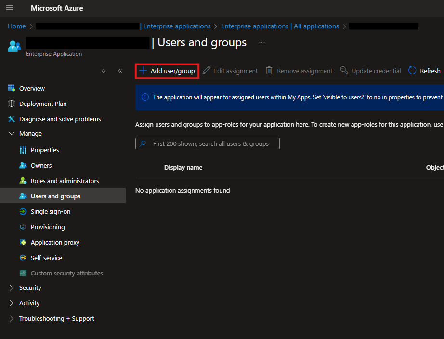Open Application proxy page
Screen dimensions: 444x339
pos(55,242)
